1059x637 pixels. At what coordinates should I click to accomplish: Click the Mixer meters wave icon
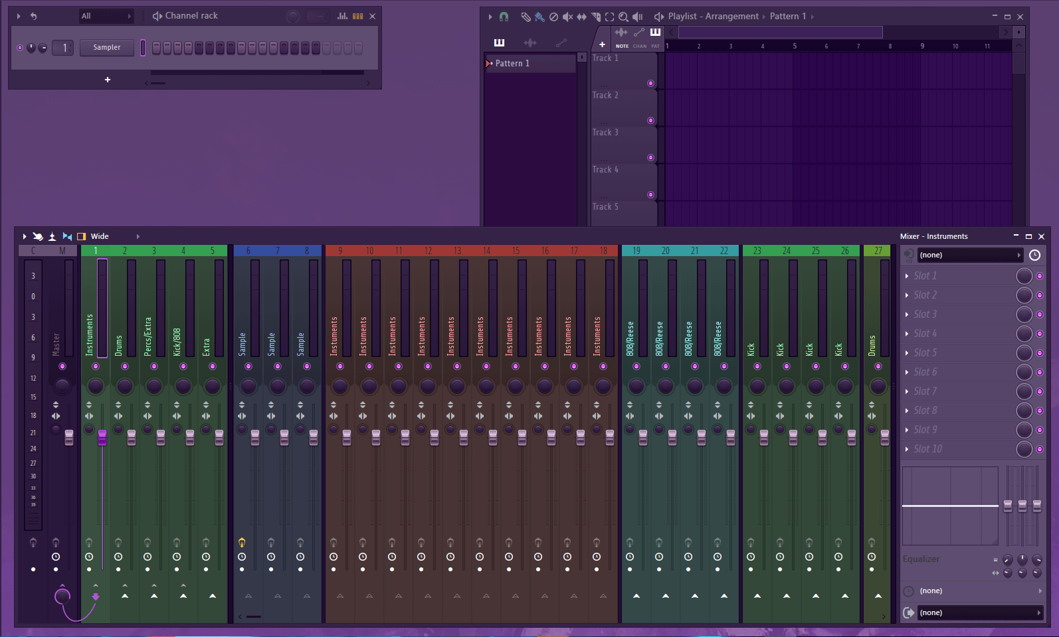pos(52,236)
